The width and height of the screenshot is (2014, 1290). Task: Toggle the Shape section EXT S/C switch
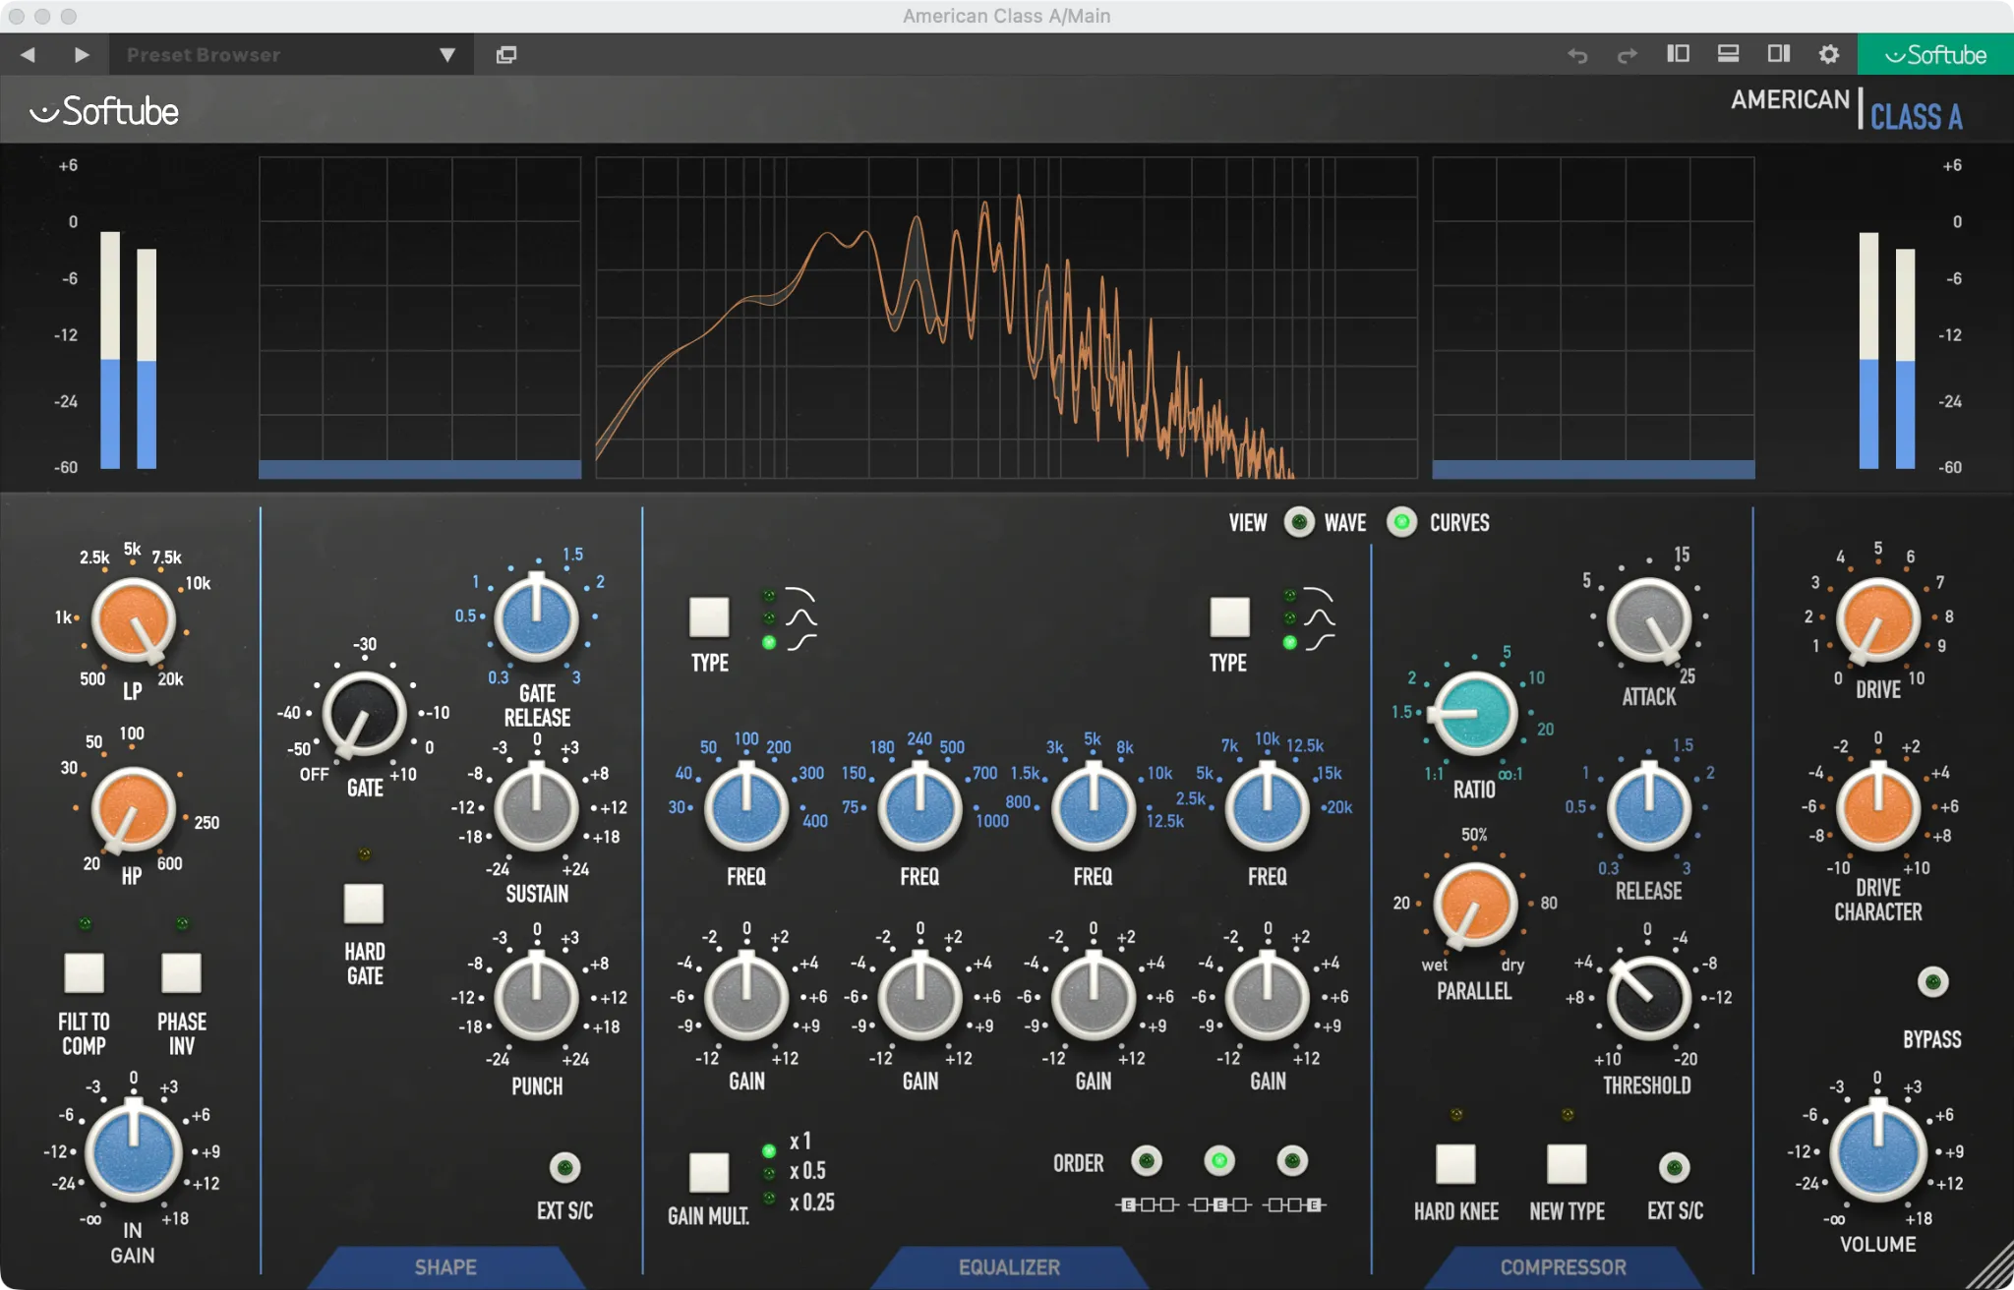click(x=564, y=1168)
